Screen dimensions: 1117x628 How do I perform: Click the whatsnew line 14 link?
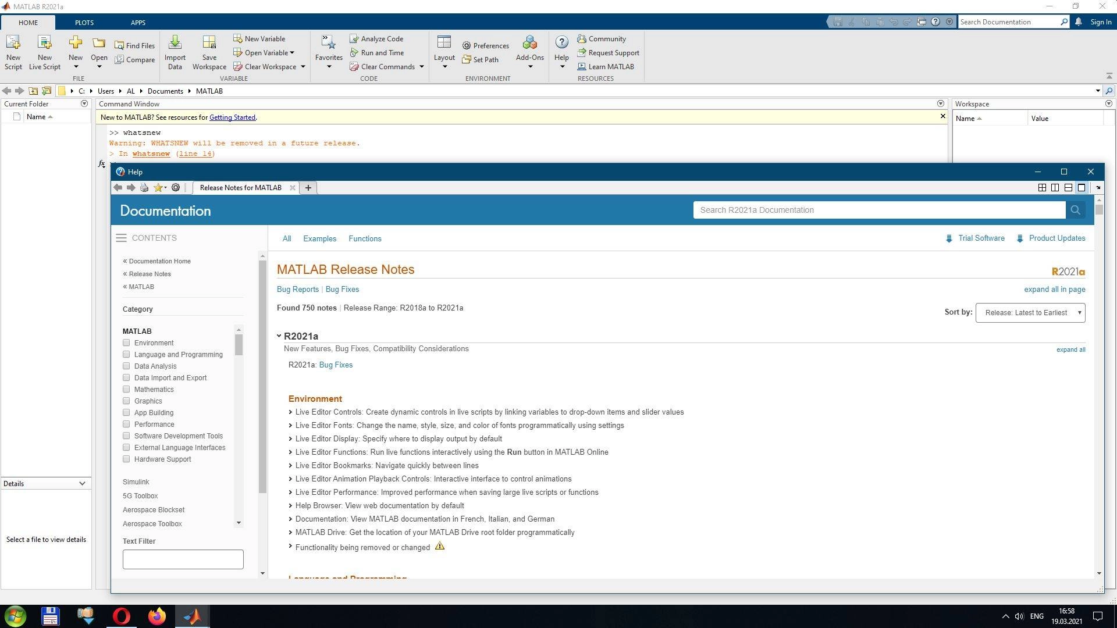coord(195,154)
